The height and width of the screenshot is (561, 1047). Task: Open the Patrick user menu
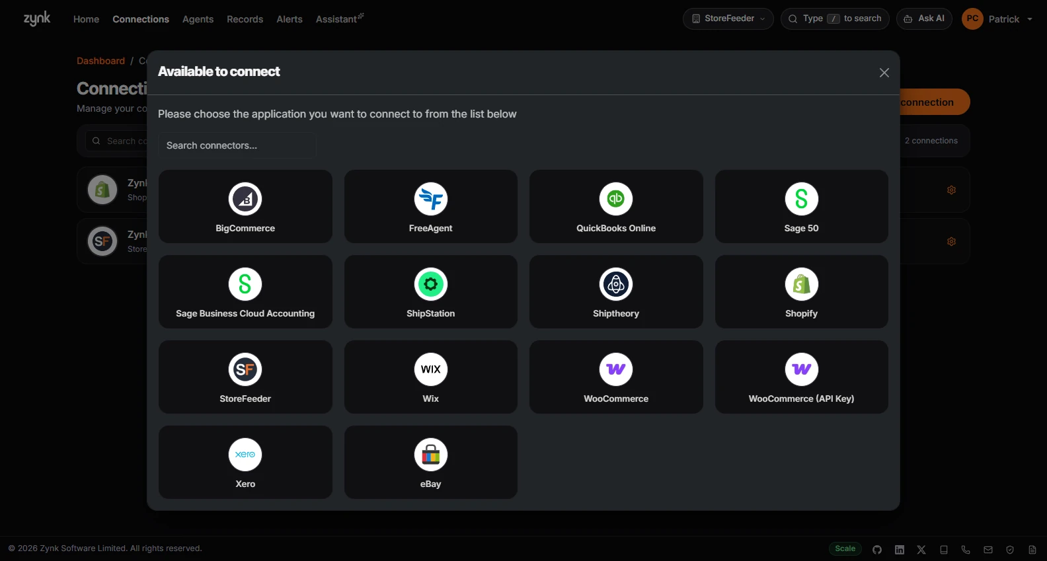(998, 19)
